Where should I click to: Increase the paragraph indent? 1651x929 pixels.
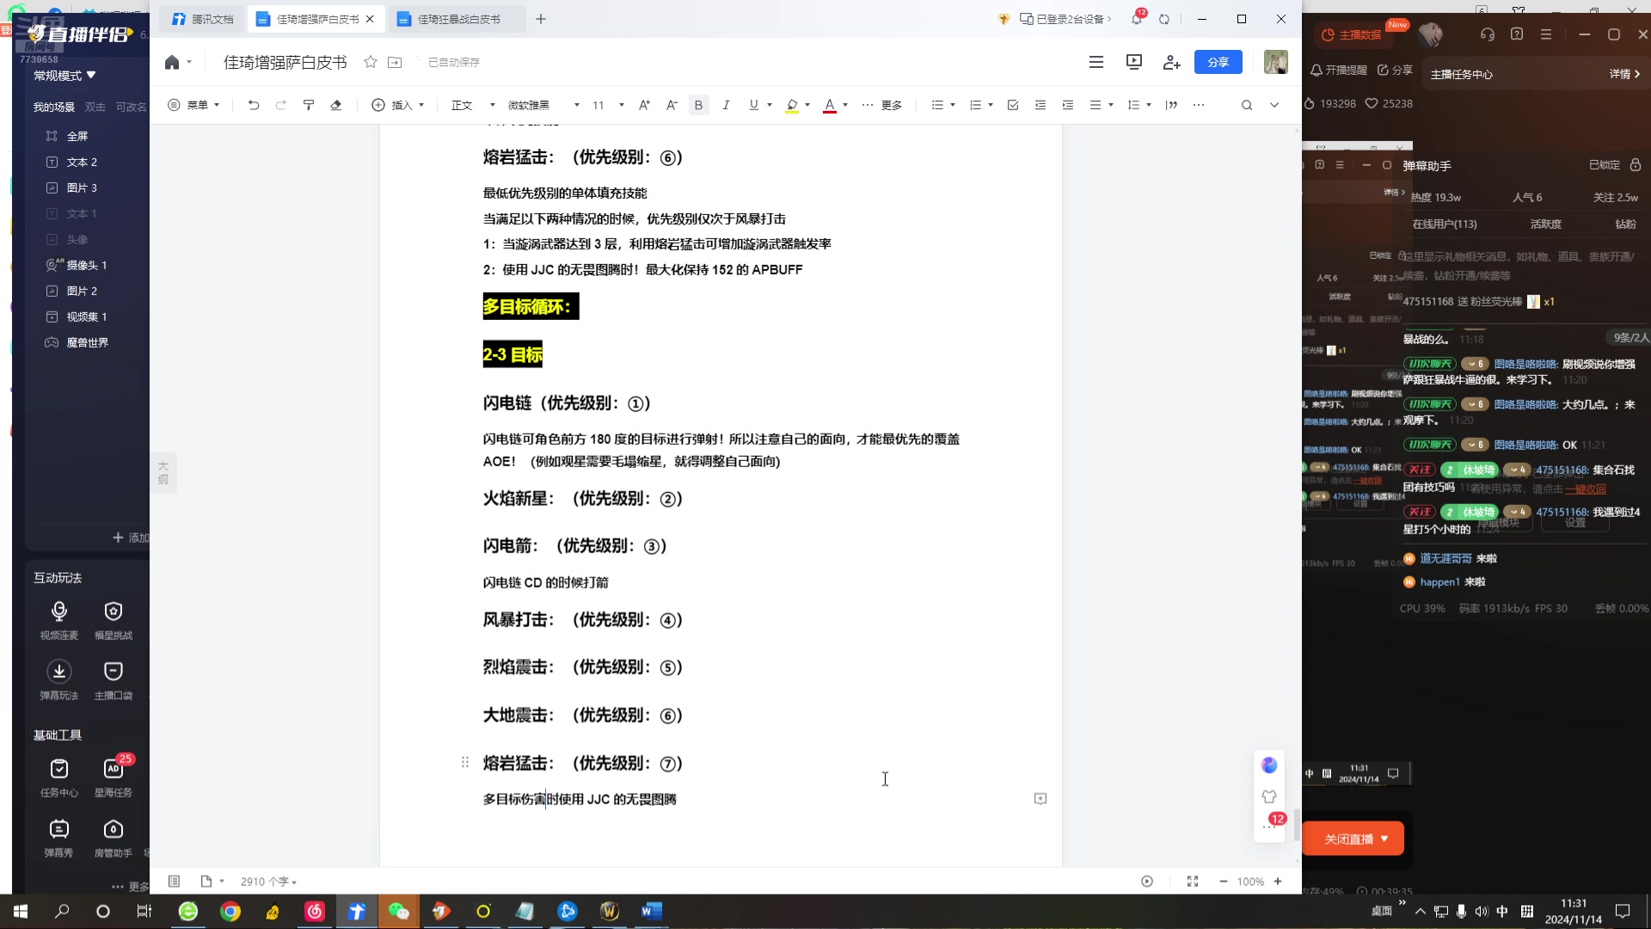click(1068, 105)
